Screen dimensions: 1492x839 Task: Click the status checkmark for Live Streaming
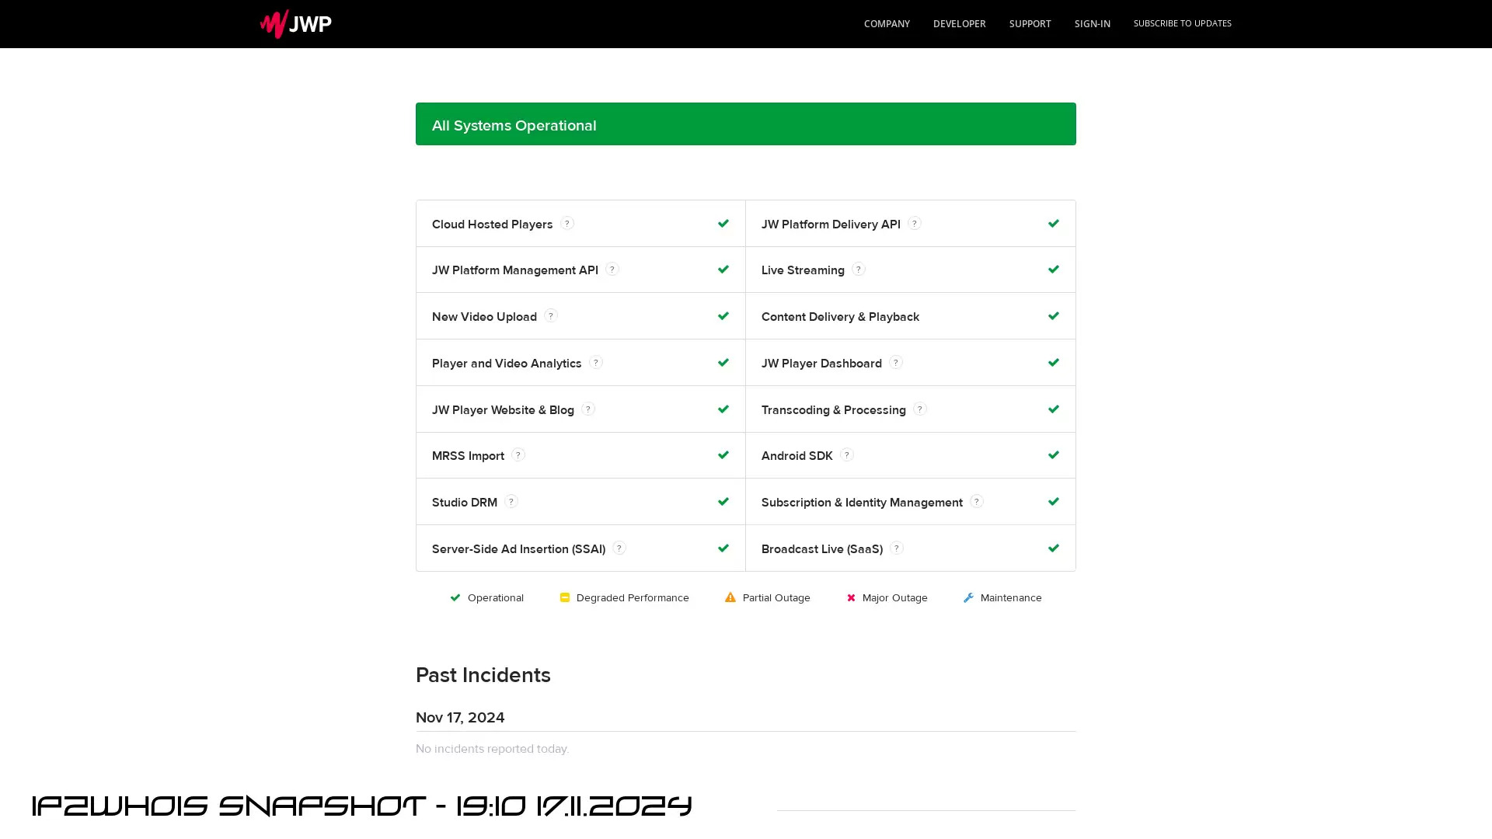[1054, 270]
